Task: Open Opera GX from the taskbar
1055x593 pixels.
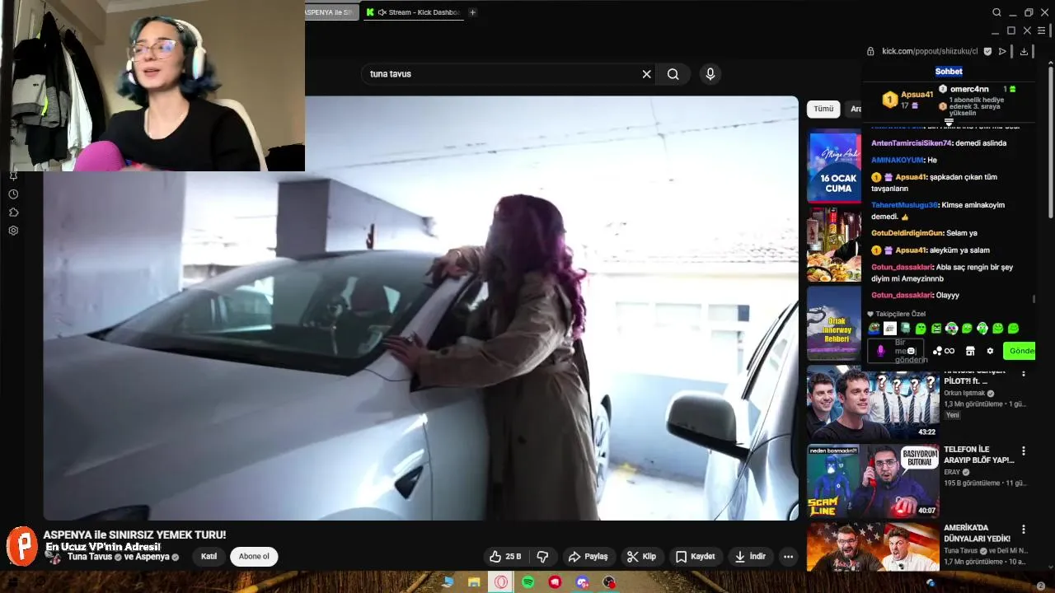Action: [x=501, y=582]
